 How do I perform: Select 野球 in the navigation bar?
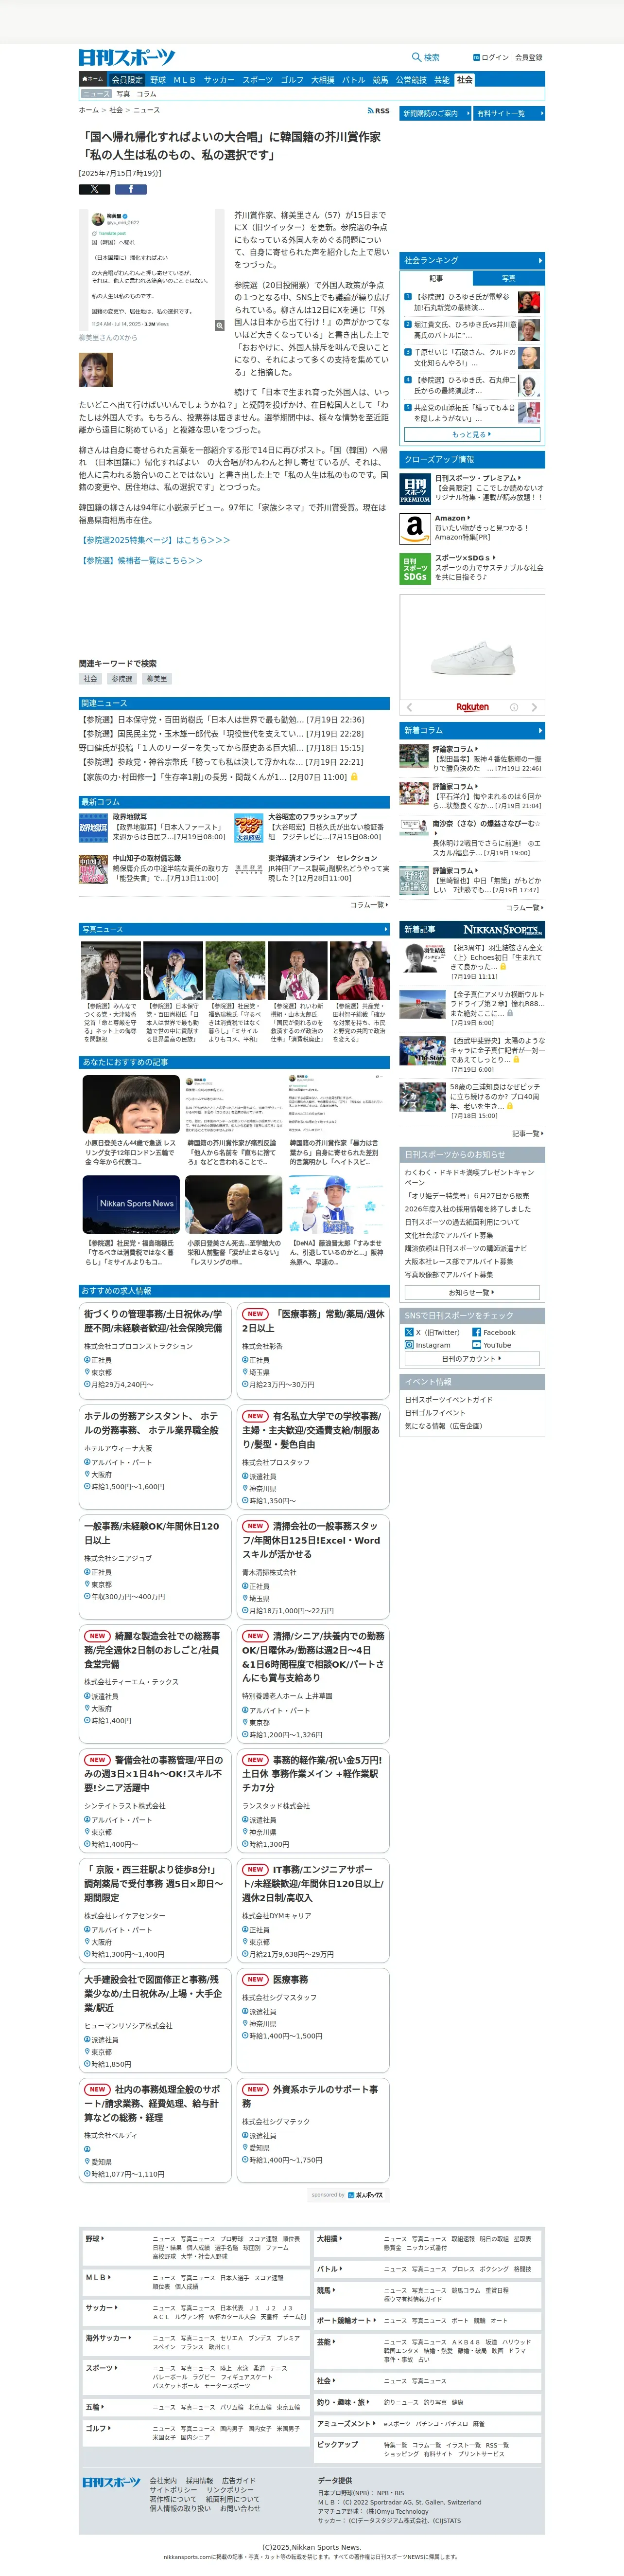point(158,80)
